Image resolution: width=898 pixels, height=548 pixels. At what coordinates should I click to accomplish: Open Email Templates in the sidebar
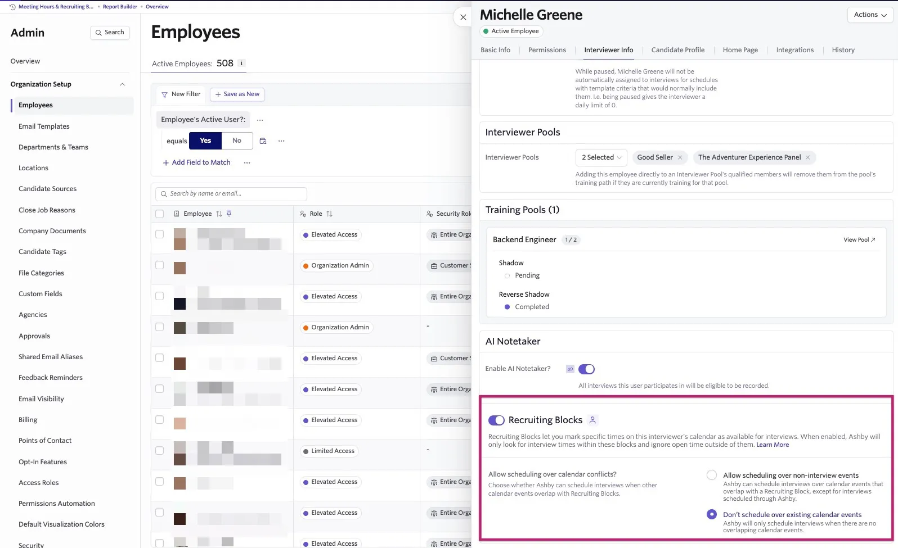pos(44,126)
